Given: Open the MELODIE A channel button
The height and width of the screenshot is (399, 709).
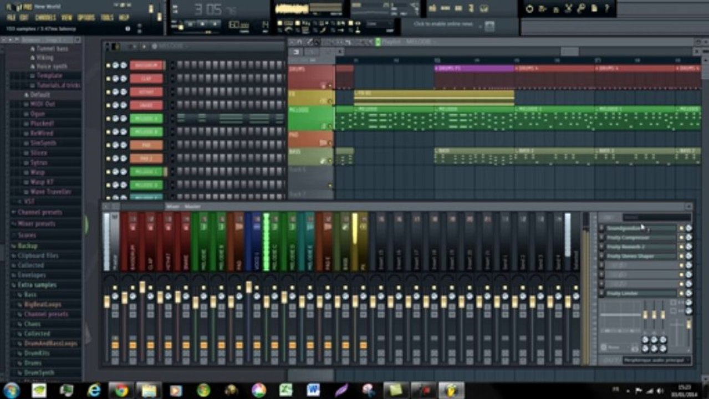Looking at the screenshot, I should pyautogui.click(x=146, y=119).
